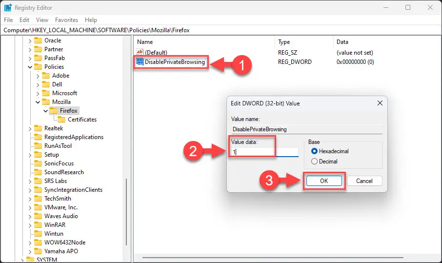Click the Dell folder icon

click(x=46, y=84)
